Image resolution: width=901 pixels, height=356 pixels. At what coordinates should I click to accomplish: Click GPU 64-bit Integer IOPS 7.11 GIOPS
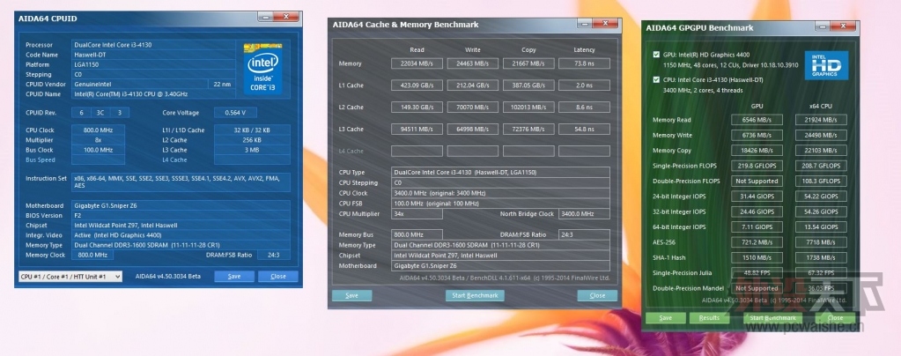[757, 227]
